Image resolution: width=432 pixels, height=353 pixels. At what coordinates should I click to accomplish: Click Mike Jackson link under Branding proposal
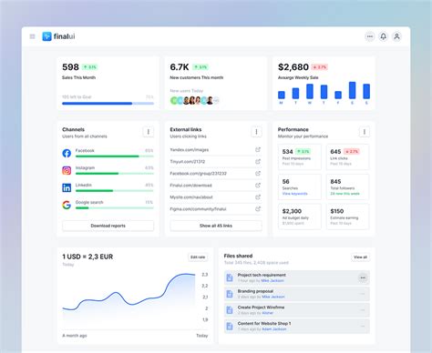point(273,297)
